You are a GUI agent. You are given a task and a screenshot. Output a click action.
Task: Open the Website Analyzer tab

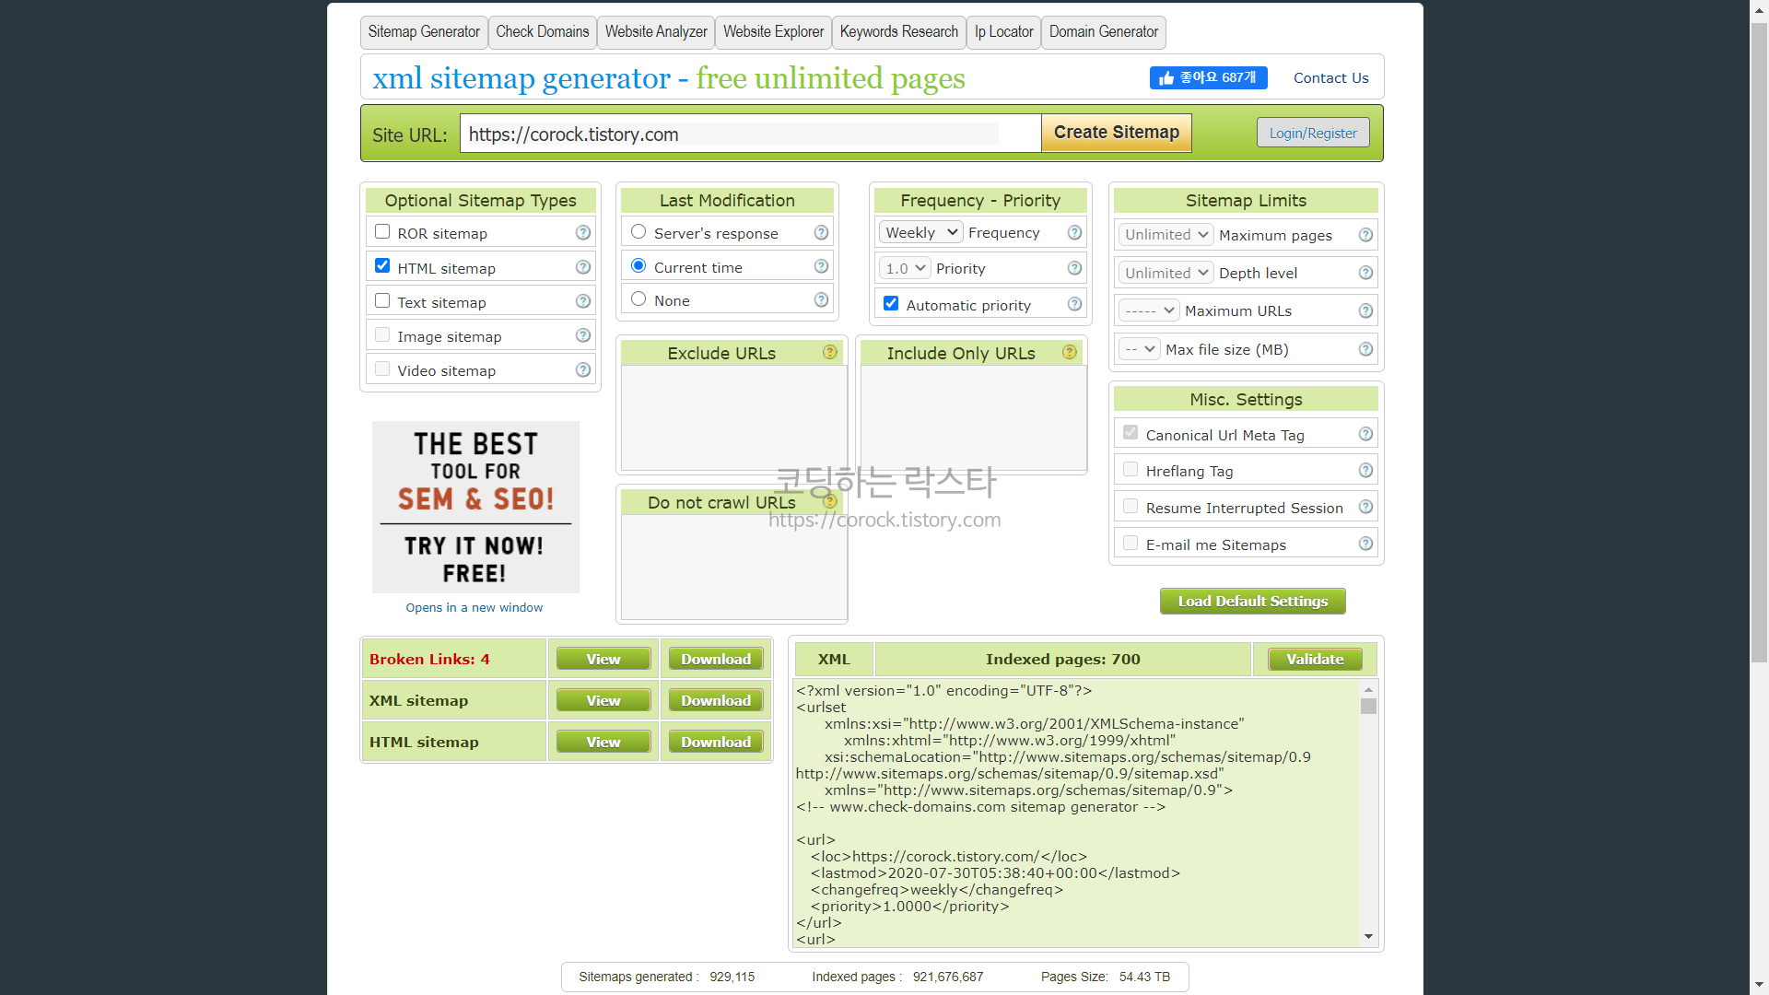[655, 32]
